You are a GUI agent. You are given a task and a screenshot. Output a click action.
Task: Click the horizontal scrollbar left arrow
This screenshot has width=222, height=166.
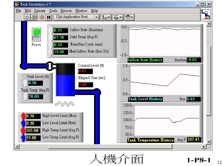17,147
